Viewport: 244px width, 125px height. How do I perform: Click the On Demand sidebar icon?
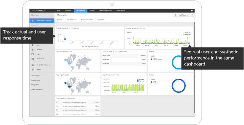[x=32, y=58]
